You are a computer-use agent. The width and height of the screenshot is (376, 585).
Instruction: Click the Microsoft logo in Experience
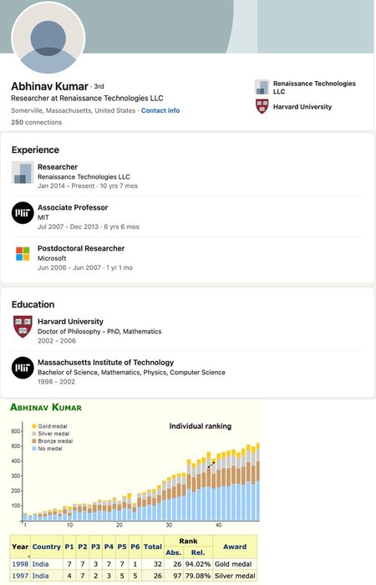point(23,254)
